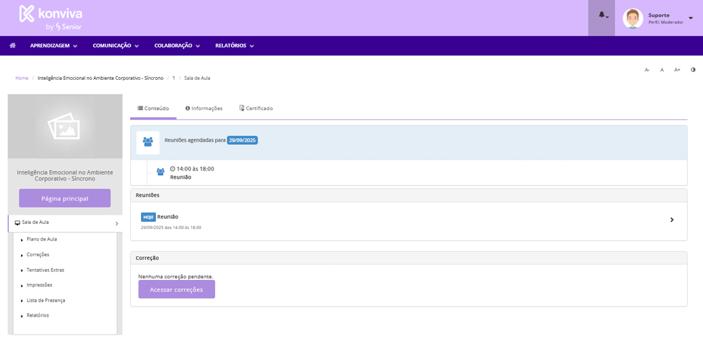Image resolution: width=703 pixels, height=343 pixels.
Task: Click the Acessar correções button
Action: coord(176,290)
